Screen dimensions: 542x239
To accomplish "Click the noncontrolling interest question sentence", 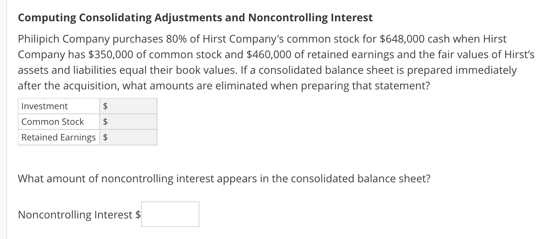I will [x=224, y=178].
